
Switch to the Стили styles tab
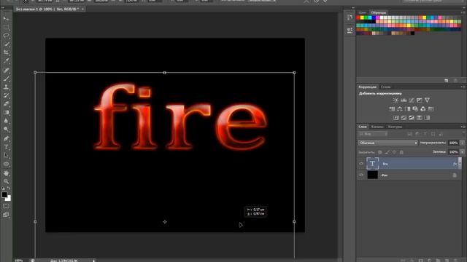386,87
